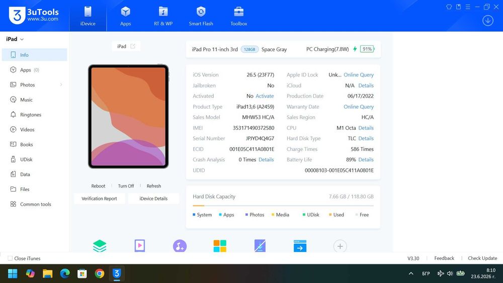Viewport: 503px width, 283px height.
Task: Open the downloads arrow icon
Action: (x=487, y=21)
